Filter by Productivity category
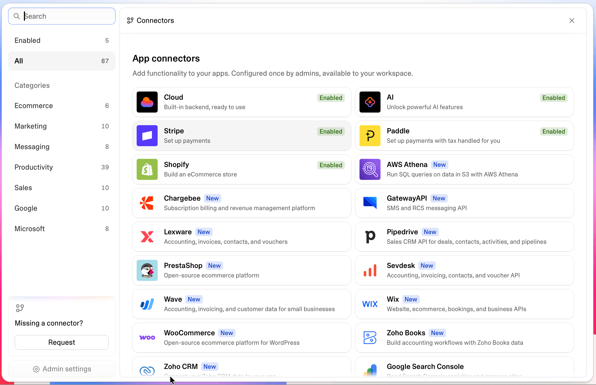 coord(62,167)
